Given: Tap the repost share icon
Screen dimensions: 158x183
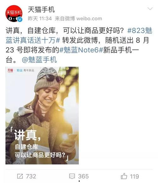Looking at the screenshot, I should [x=20, y=176].
